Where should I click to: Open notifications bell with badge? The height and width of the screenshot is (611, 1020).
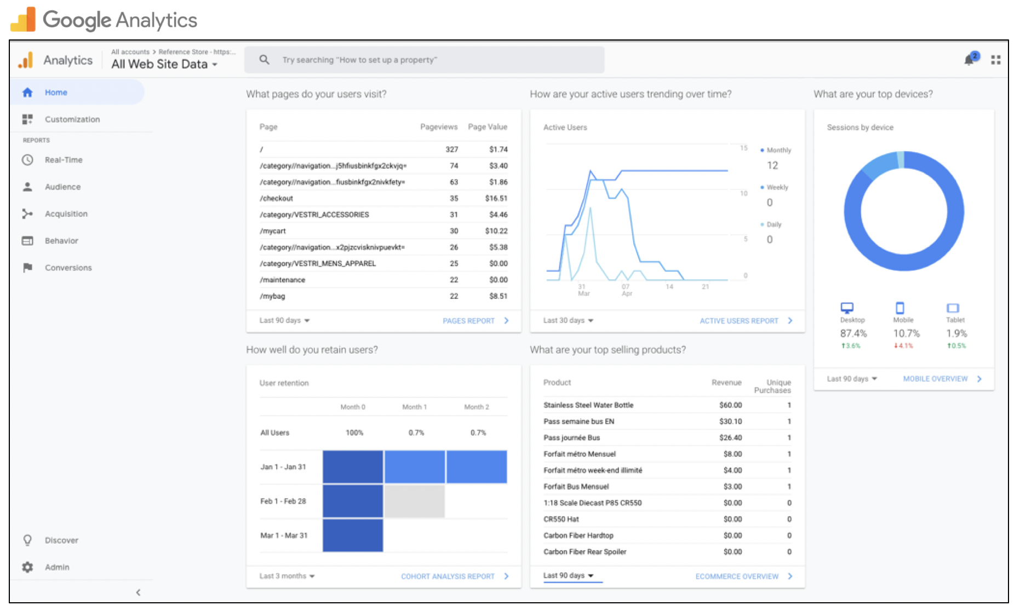(x=969, y=60)
